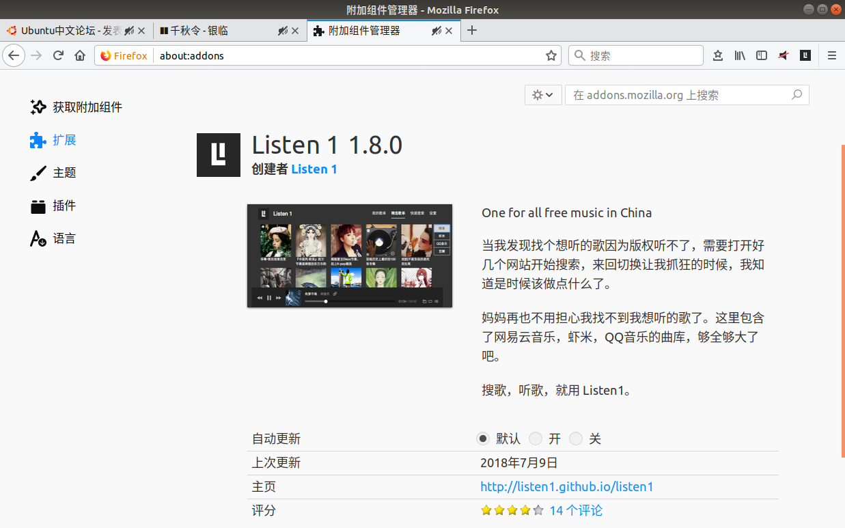Screen dimensions: 845x528
Task: Open the Library toolbar button
Action: (x=740, y=55)
